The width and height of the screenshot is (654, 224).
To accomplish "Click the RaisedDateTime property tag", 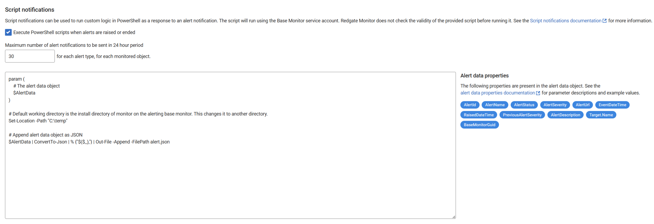I will [x=478, y=115].
